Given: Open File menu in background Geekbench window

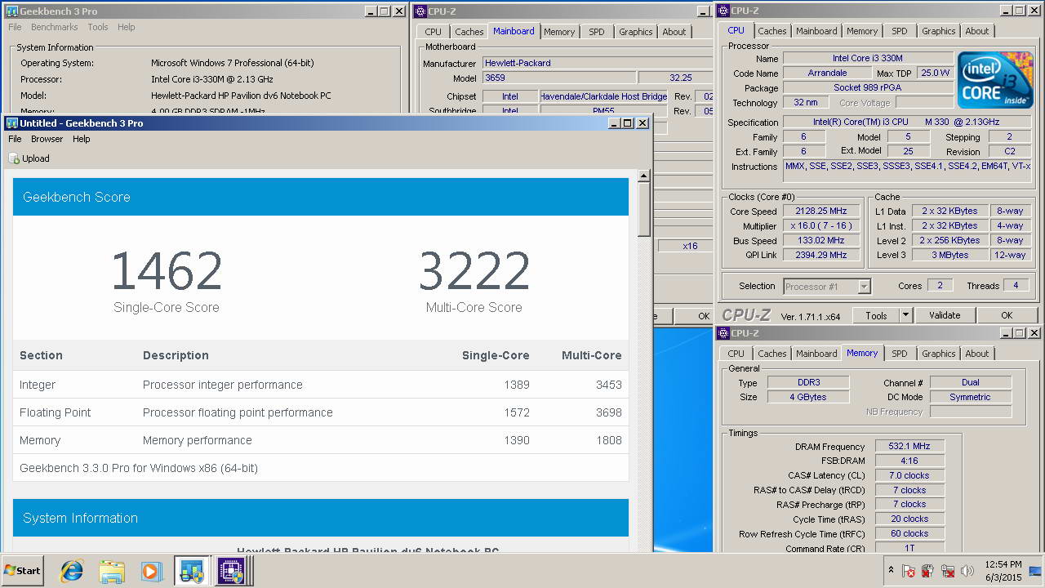Looking at the screenshot, I should tap(16, 27).
